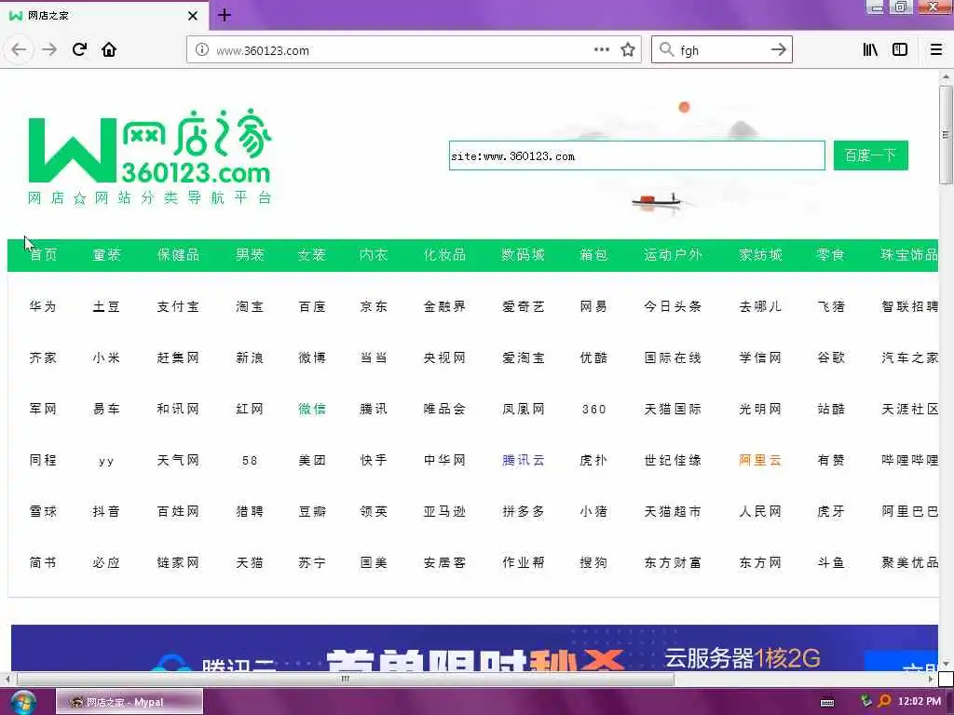Click the site search input field
Screen dimensions: 954x715
[x=636, y=155]
